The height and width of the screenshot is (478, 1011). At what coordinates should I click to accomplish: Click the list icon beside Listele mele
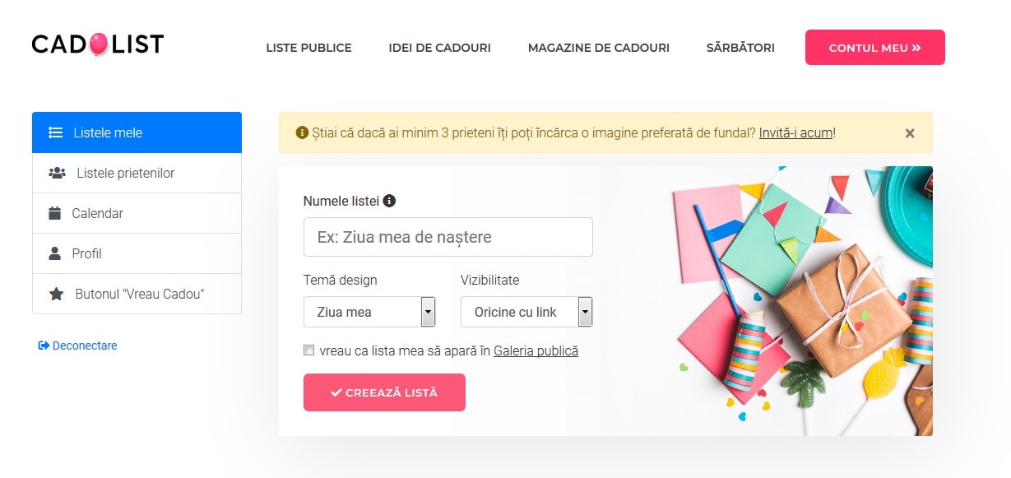(56, 132)
